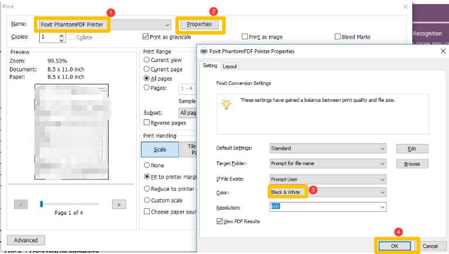Go to previous preview page
Image resolution: width=449 pixels, height=254 pixels.
point(21,204)
